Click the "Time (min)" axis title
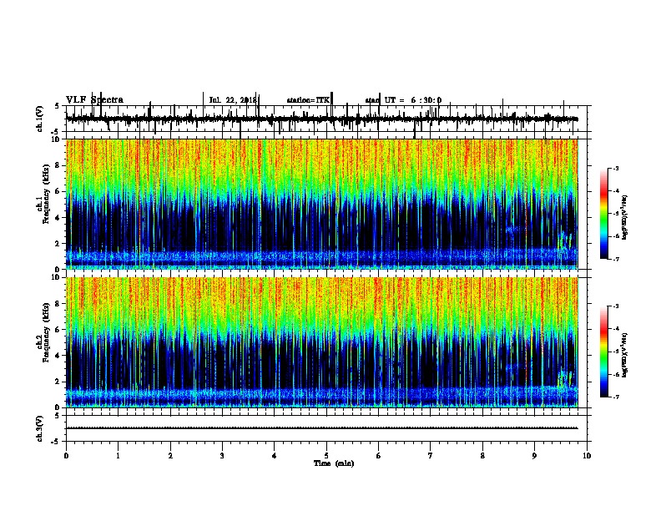This screenshot has height=511, width=661. [334, 463]
